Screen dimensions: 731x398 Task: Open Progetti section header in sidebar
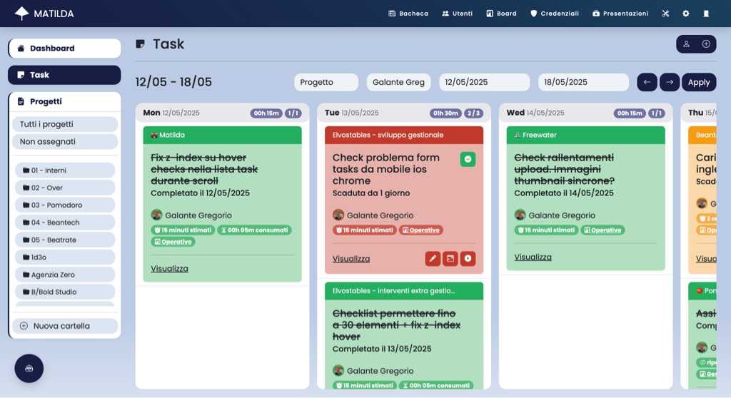pos(64,101)
